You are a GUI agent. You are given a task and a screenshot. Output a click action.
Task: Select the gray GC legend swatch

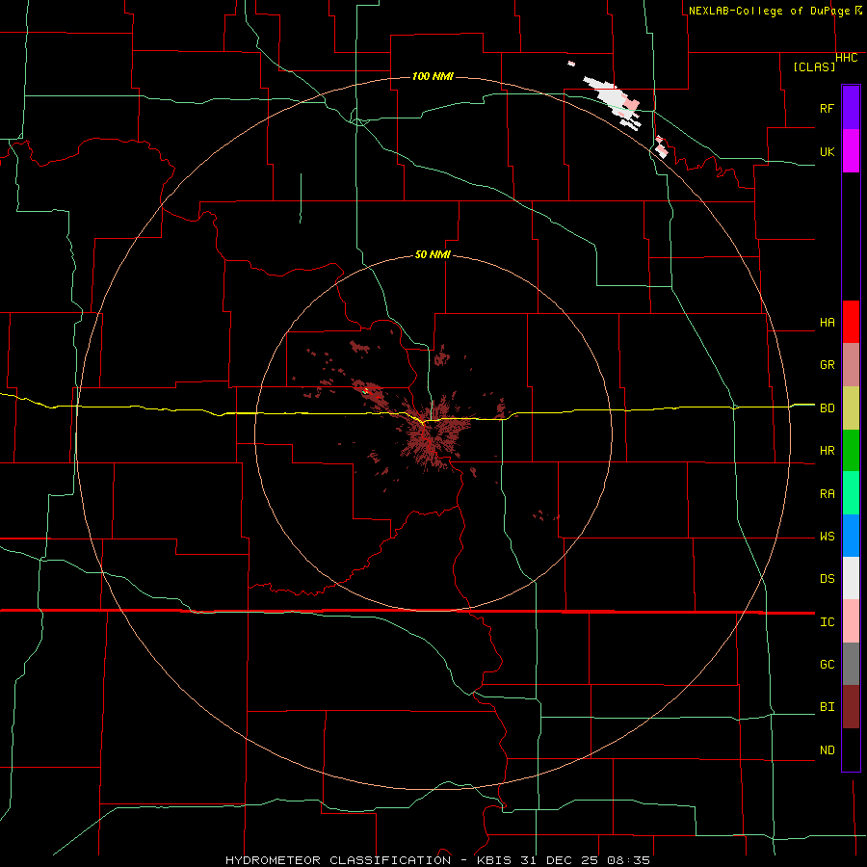point(851,664)
